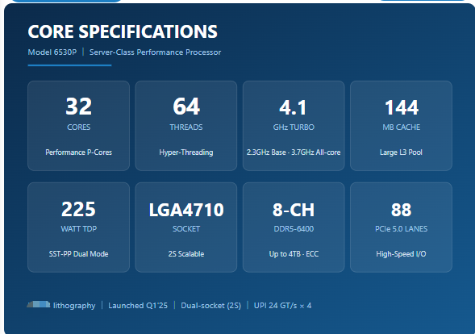The height and width of the screenshot is (334, 475).
Task: Click the 2.3GHz Base - 3.7GHz All-core text
Action: [294, 152]
